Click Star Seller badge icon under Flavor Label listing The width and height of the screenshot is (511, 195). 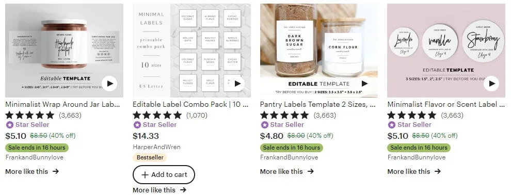392,125
